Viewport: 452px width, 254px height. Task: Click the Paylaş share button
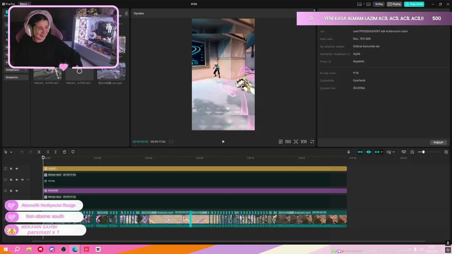[394, 4]
